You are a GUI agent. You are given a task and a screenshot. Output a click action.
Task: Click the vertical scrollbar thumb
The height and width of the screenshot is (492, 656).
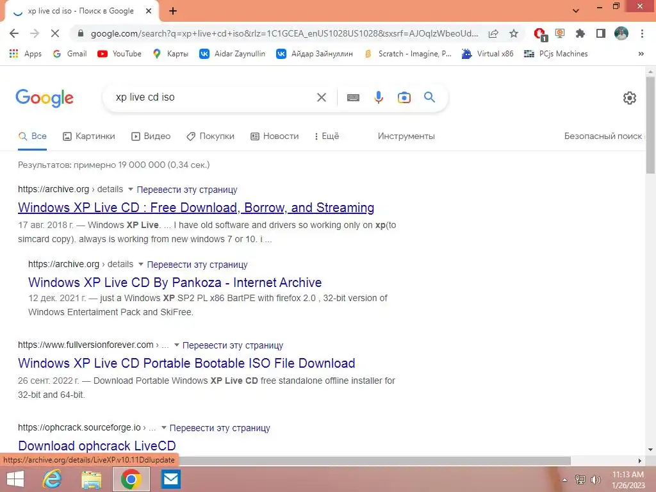(x=650, y=125)
